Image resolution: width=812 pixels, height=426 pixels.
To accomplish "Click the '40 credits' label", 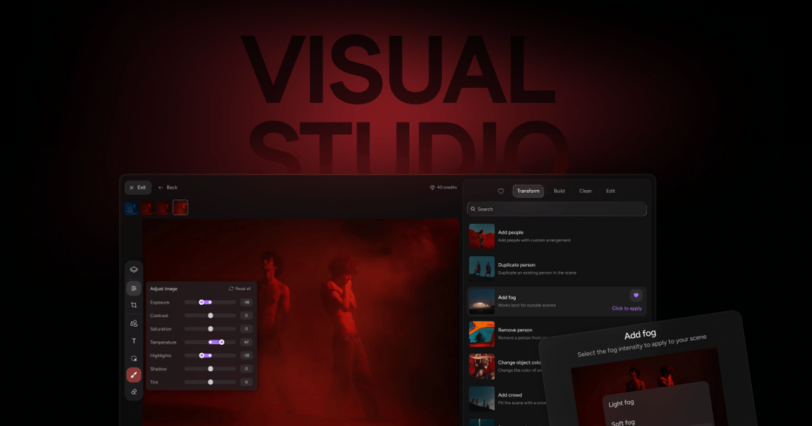I will click(447, 187).
